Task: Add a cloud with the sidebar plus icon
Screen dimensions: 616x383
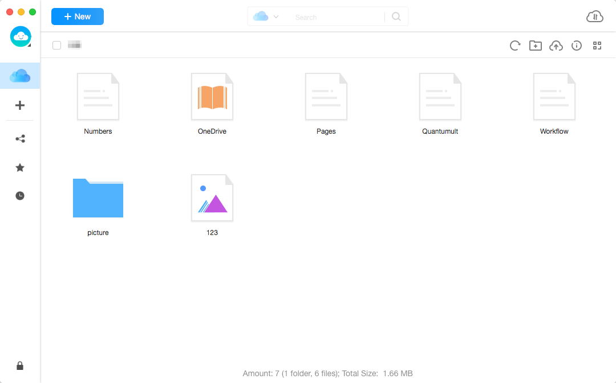Action: [20, 105]
